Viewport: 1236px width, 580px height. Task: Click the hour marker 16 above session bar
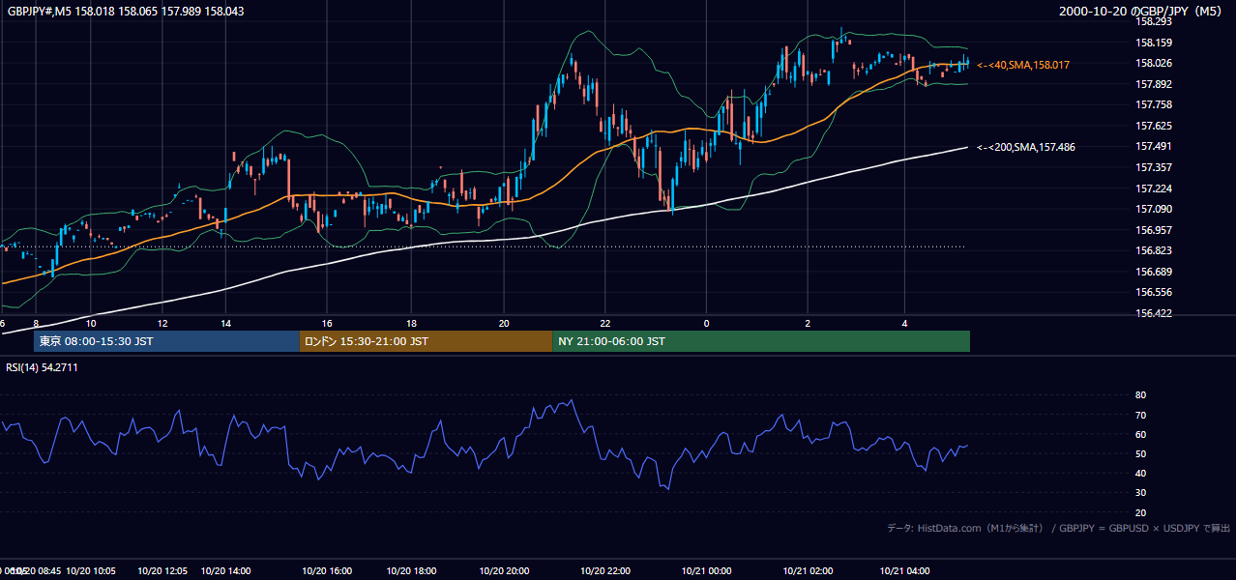(x=327, y=323)
